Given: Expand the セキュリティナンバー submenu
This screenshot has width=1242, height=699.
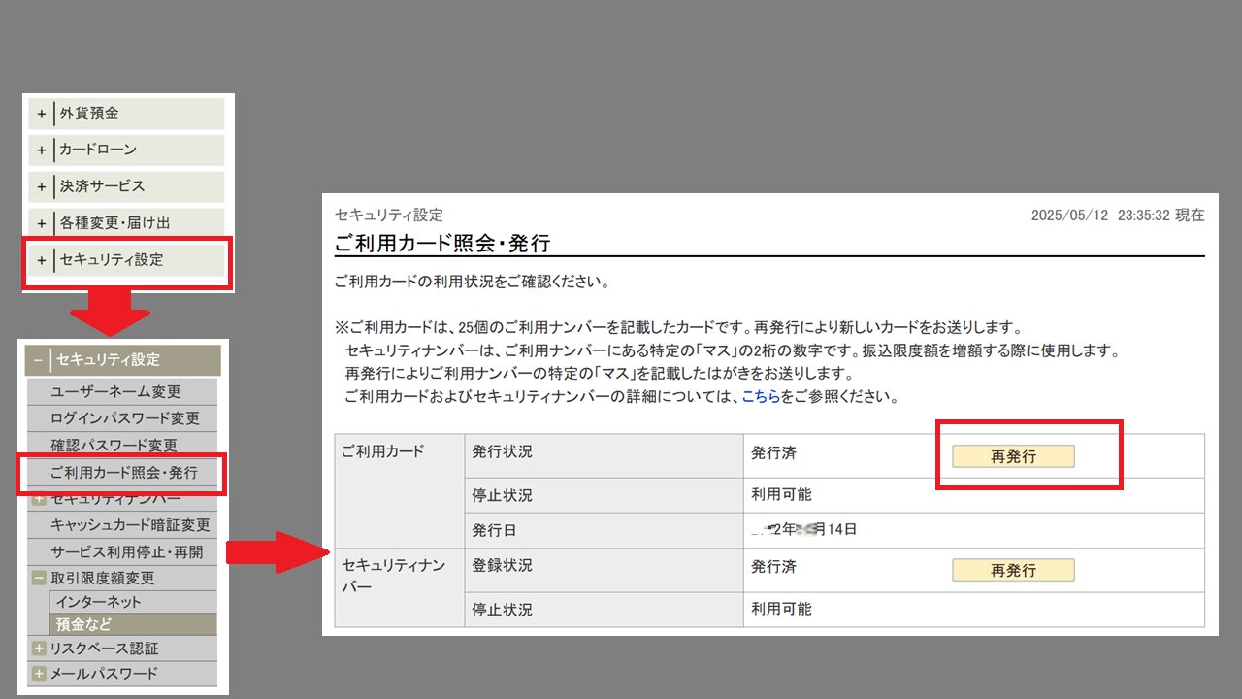Looking at the screenshot, I should click(x=39, y=499).
